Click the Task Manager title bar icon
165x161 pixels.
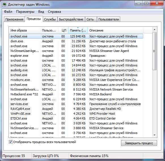[x=5, y=5]
